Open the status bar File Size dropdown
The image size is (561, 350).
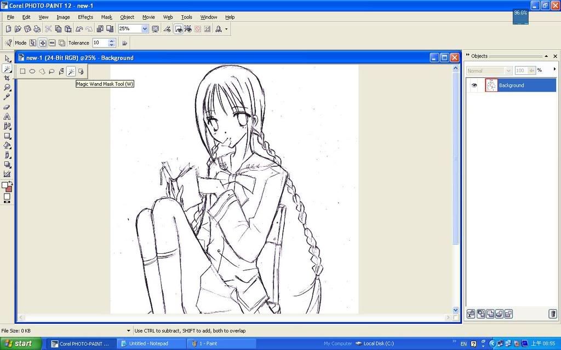click(129, 331)
